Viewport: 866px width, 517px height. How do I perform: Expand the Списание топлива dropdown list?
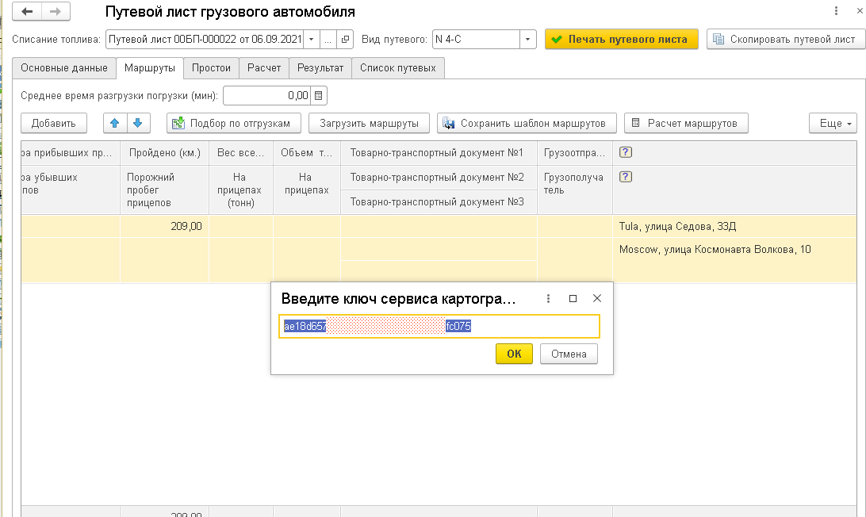coord(311,39)
